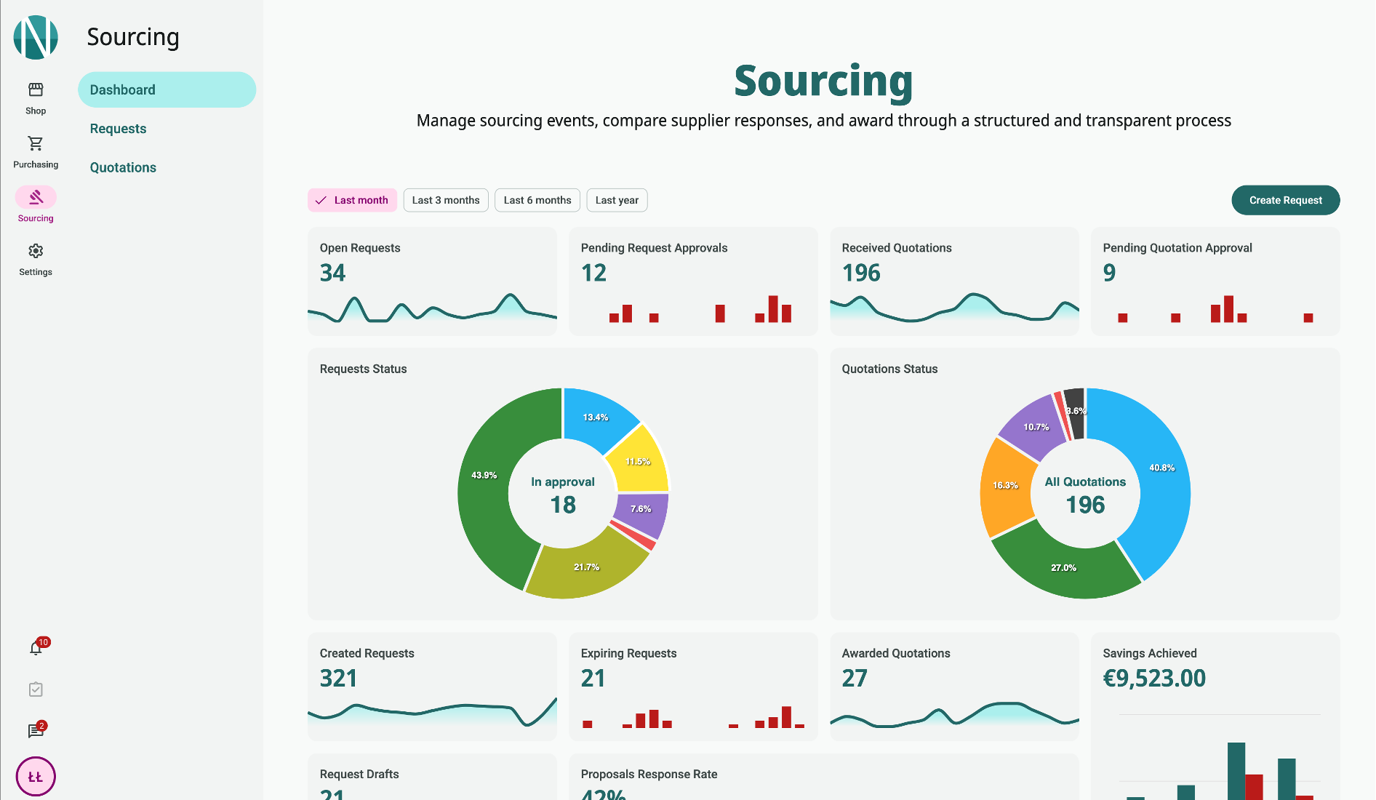Viewport: 1376px width, 800px height.
Task: Select the Dashboard menu item
Action: pos(167,90)
